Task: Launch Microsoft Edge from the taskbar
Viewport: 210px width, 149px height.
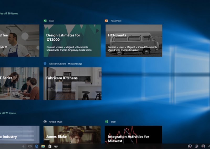Action: (x=36, y=146)
